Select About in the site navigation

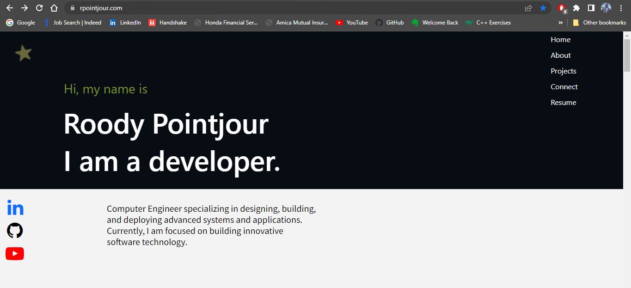(560, 55)
